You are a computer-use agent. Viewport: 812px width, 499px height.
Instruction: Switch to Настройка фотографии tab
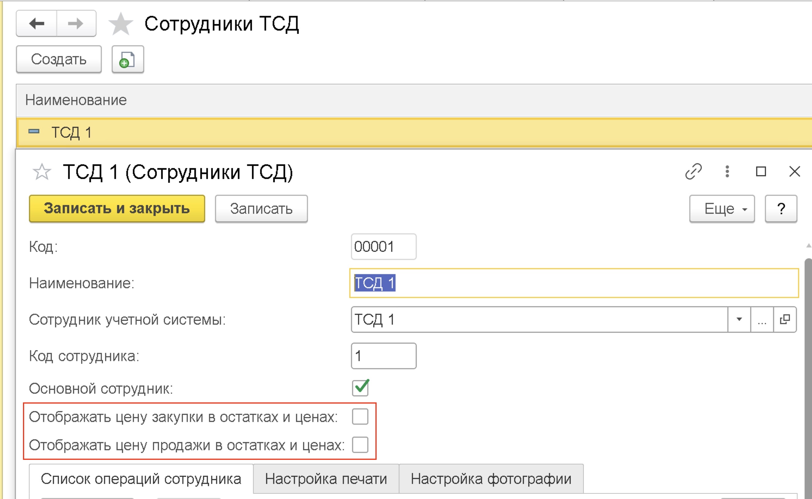[x=491, y=479]
